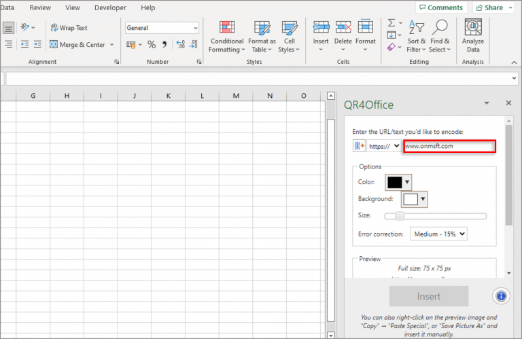This screenshot has height=339, width=522.
Task: Open the Help tab
Action: coord(147,7)
